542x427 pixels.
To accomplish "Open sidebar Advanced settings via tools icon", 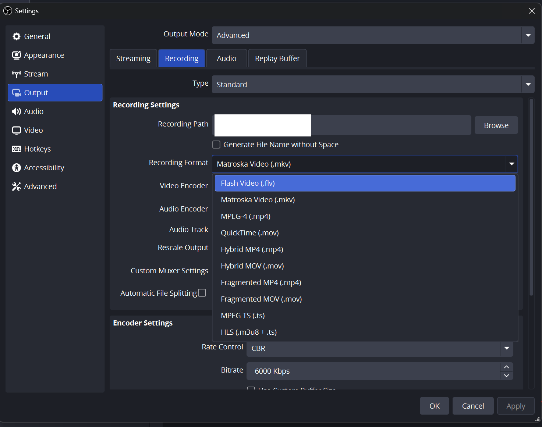I will [17, 186].
